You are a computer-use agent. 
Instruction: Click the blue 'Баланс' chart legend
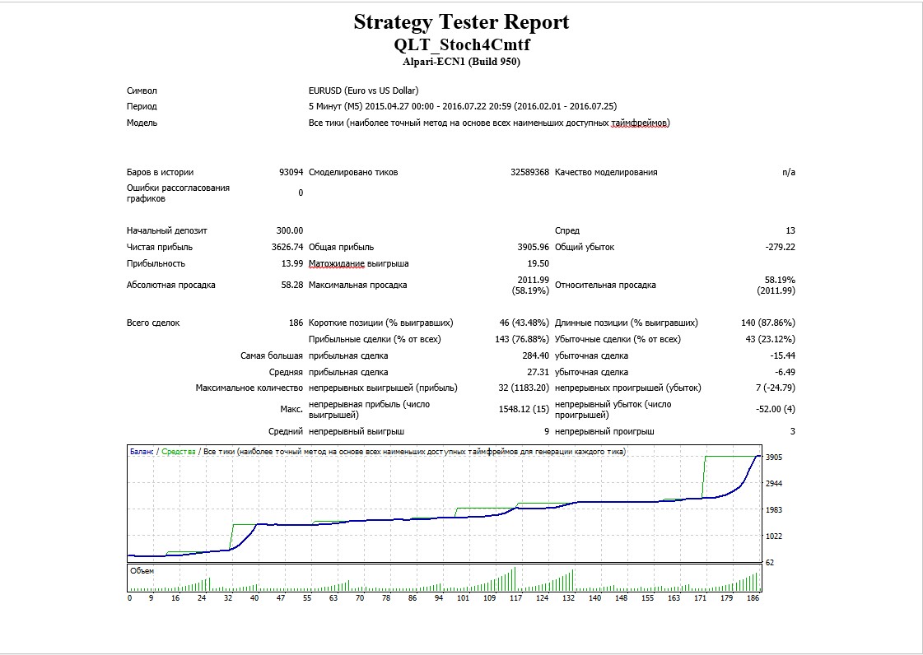pyautogui.click(x=142, y=452)
